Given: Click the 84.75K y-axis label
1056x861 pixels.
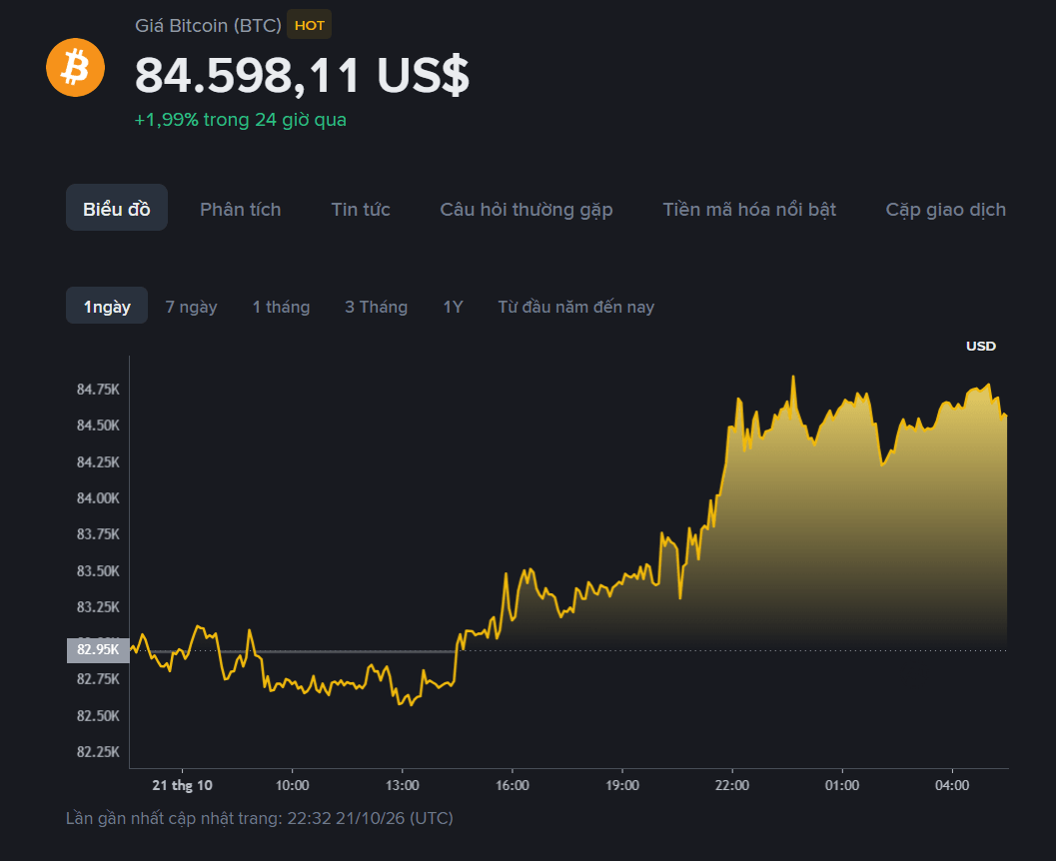Looking at the screenshot, I should pyautogui.click(x=98, y=390).
